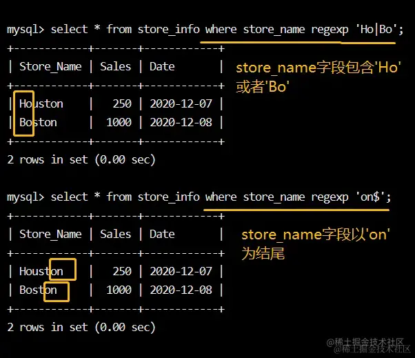Click the second query line containing 'on$'

tap(199, 197)
